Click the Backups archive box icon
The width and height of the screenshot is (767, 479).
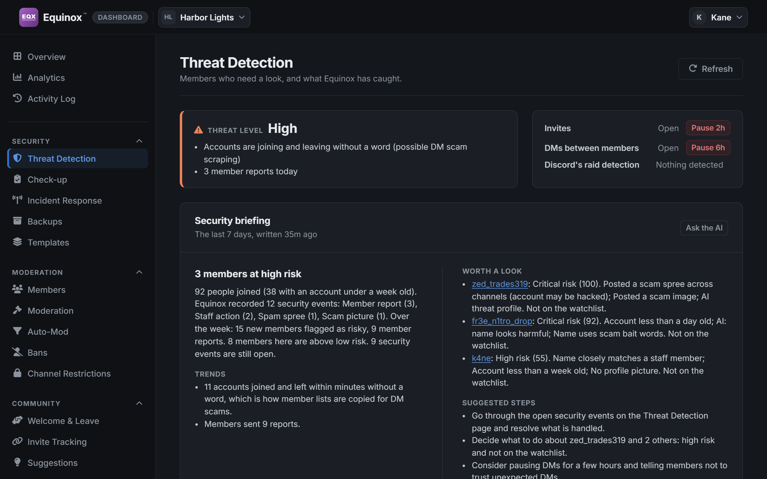coord(17,221)
